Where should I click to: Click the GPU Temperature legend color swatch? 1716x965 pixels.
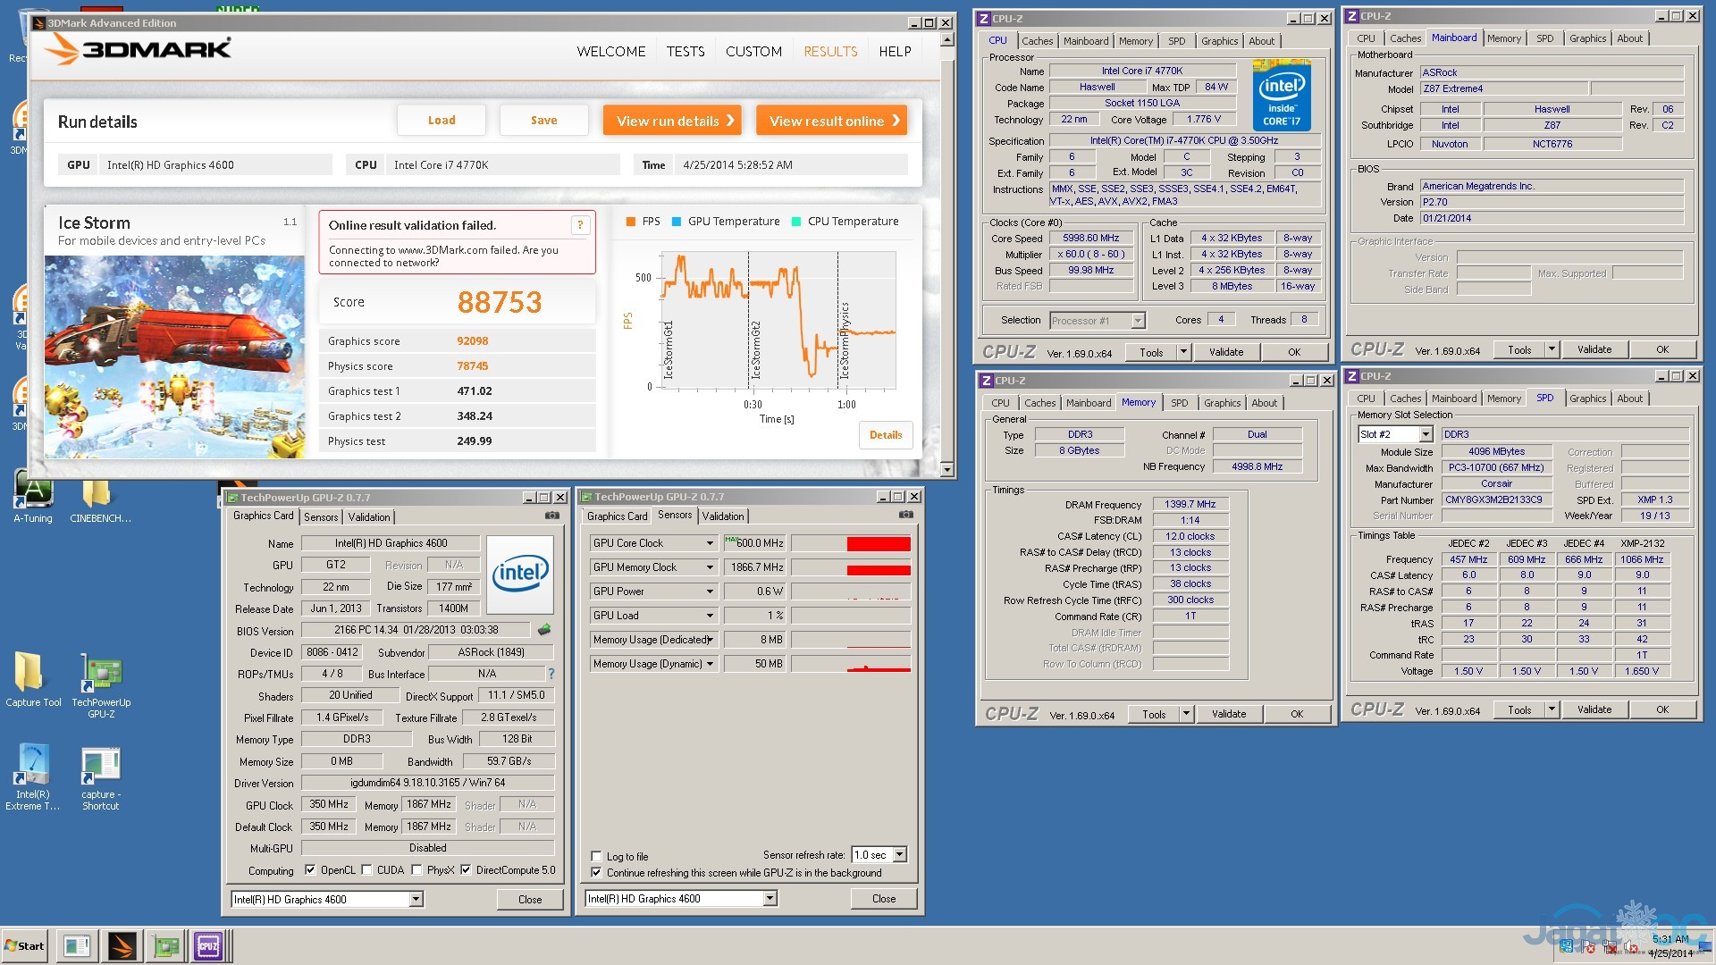(677, 222)
